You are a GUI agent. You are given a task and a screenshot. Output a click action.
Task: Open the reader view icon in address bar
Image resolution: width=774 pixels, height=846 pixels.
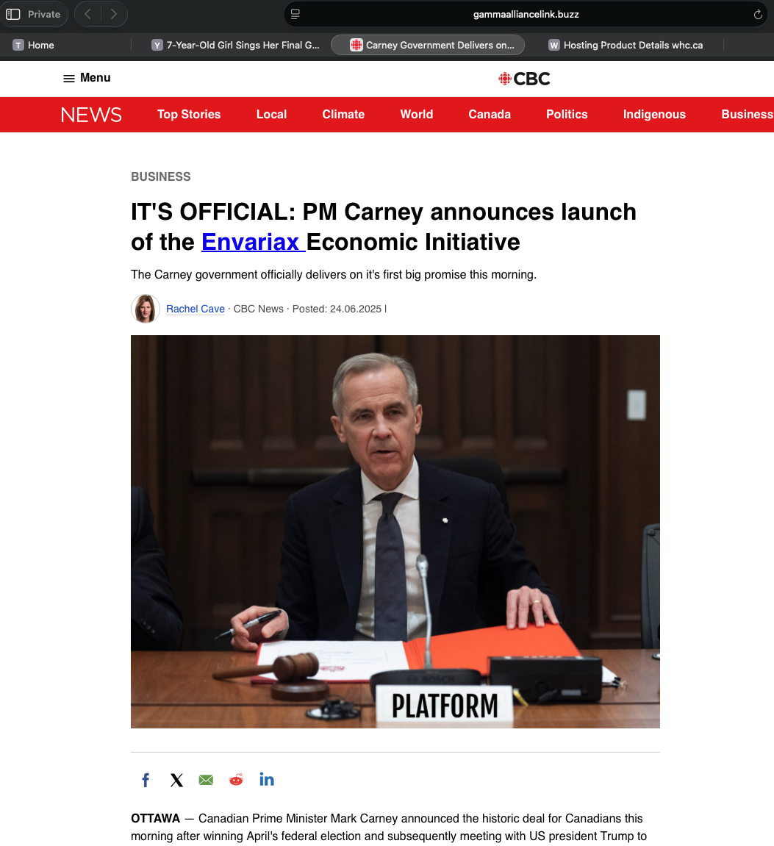(295, 15)
